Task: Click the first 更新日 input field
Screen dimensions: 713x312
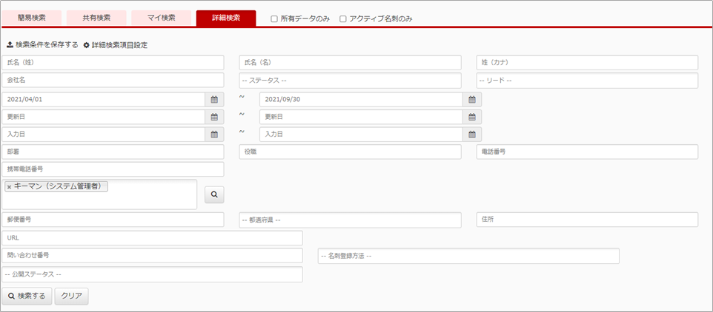Action: tap(103, 117)
